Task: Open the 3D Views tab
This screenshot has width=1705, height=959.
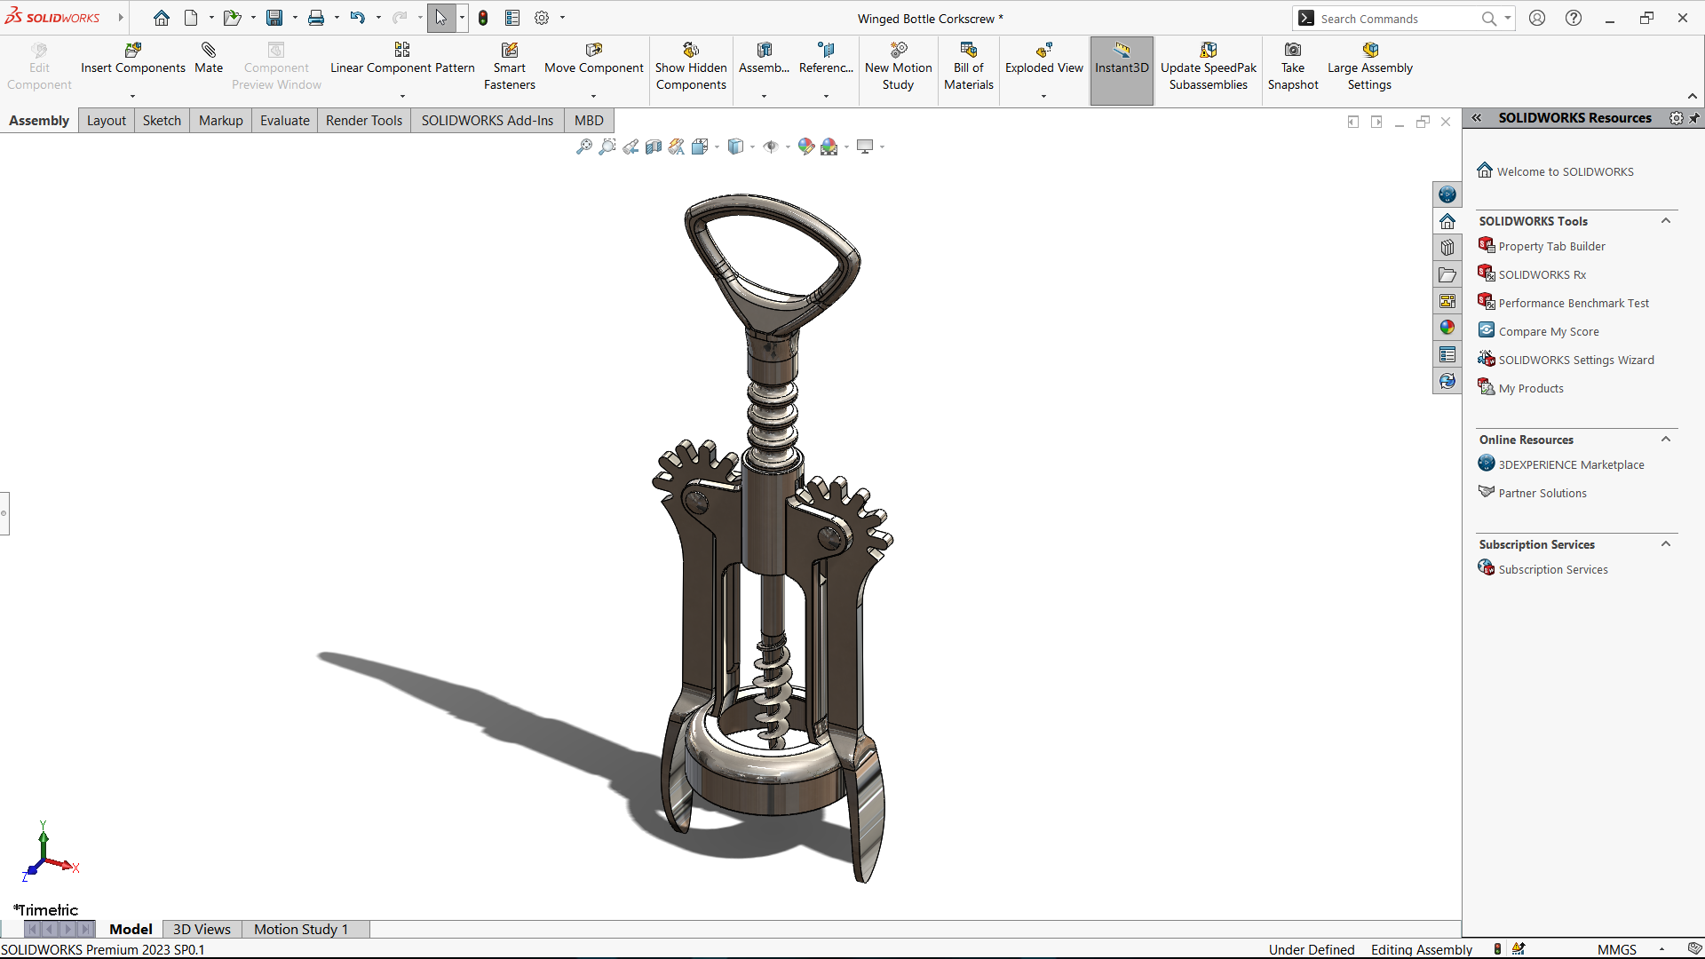Action: point(202,930)
